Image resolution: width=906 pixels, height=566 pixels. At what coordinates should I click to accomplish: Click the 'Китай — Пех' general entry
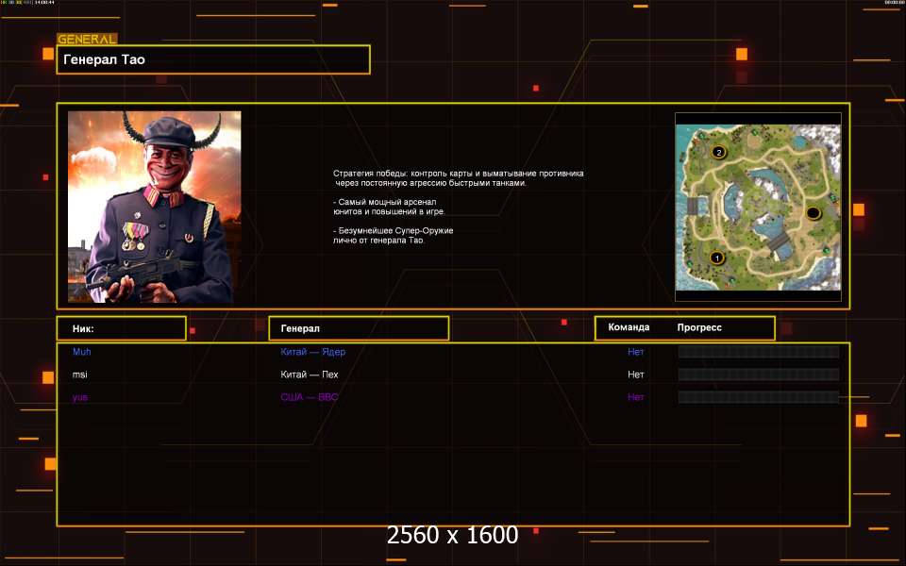(x=310, y=375)
